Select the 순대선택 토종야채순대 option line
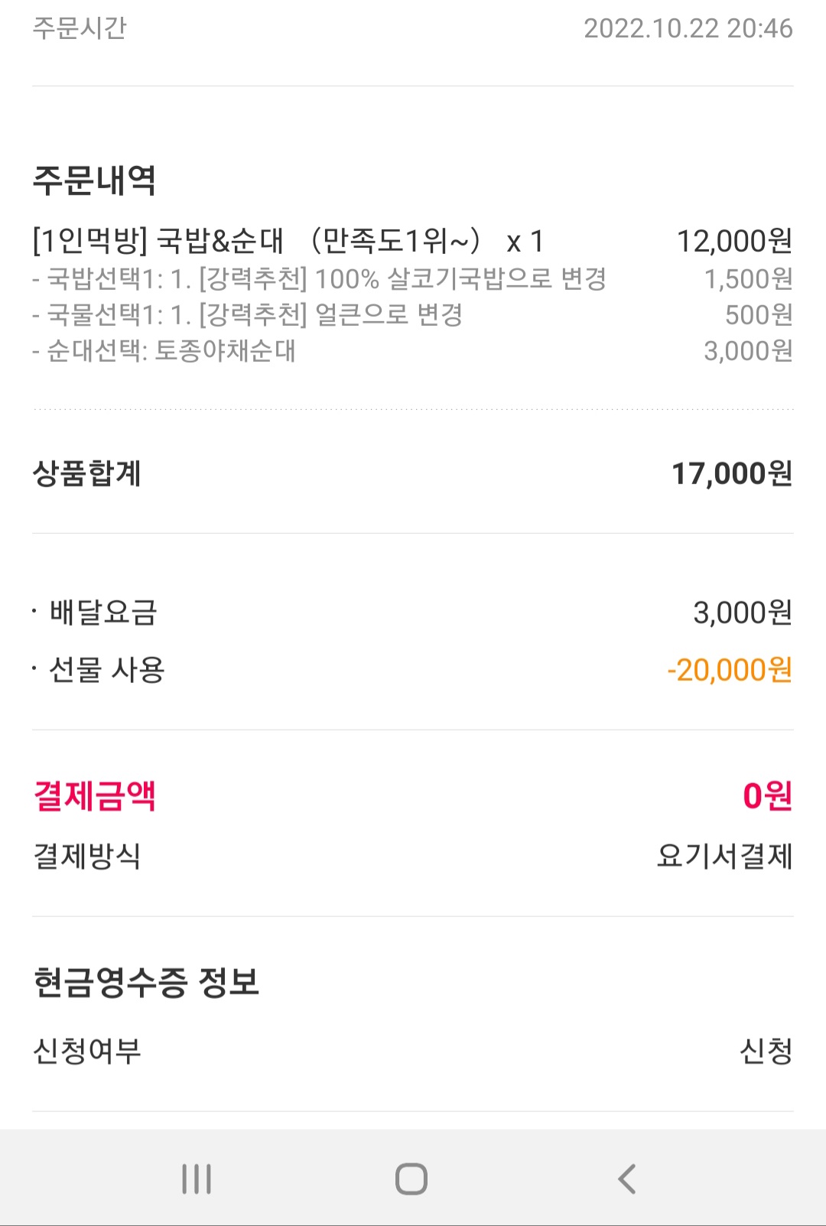 pos(164,350)
